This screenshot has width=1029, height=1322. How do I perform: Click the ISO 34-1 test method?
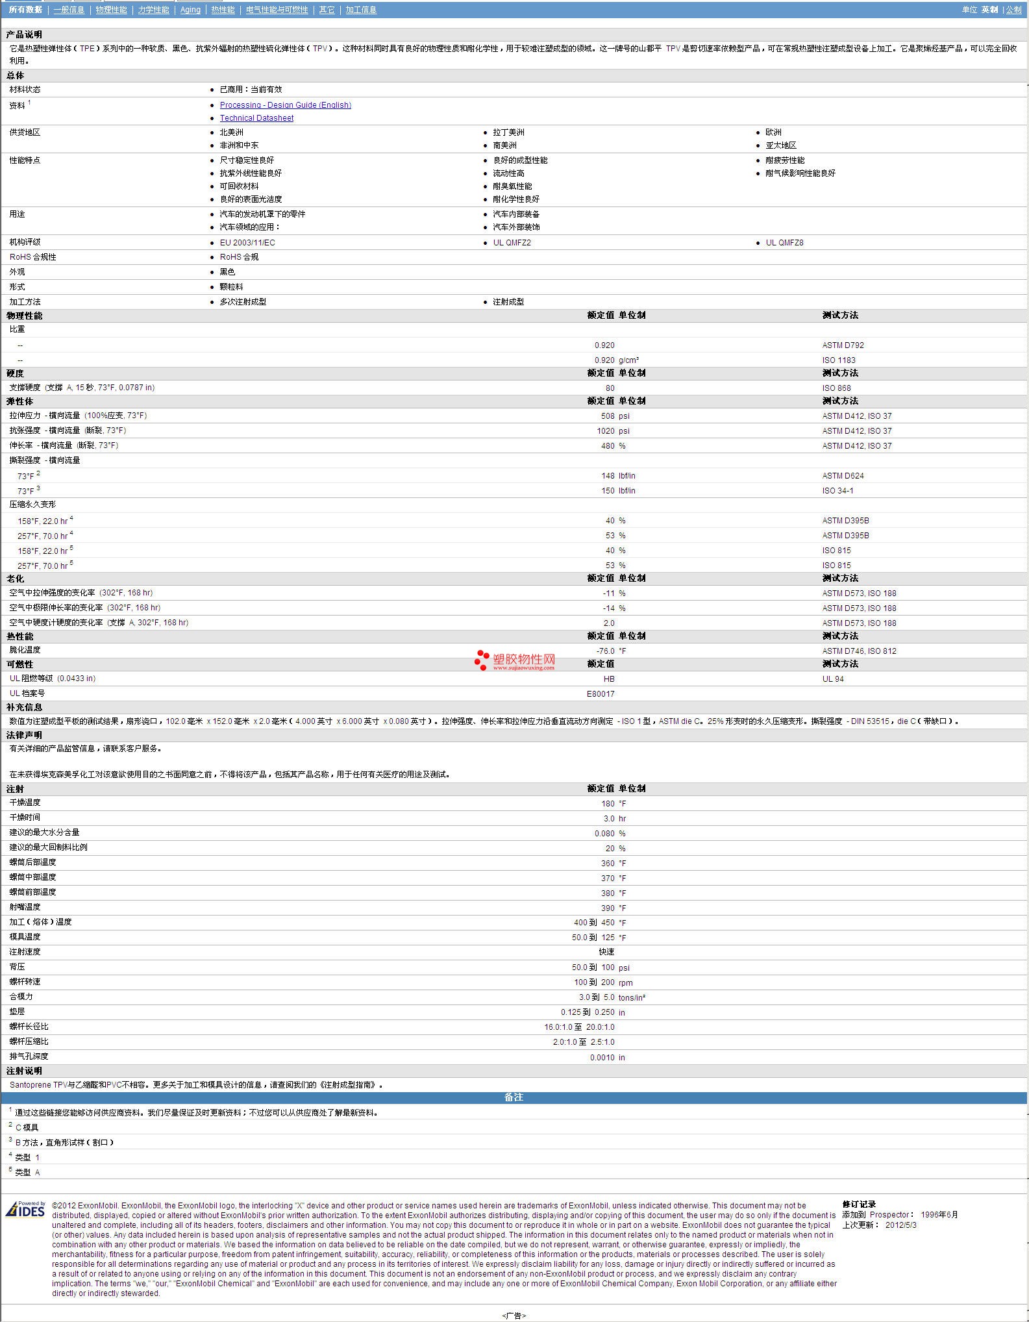point(837,491)
